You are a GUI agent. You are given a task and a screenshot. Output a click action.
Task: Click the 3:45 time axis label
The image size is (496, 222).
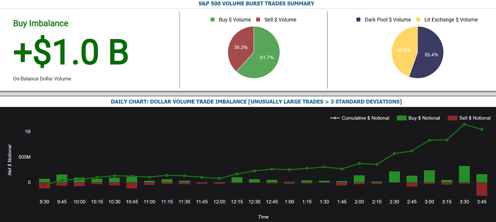pyautogui.click(x=482, y=202)
